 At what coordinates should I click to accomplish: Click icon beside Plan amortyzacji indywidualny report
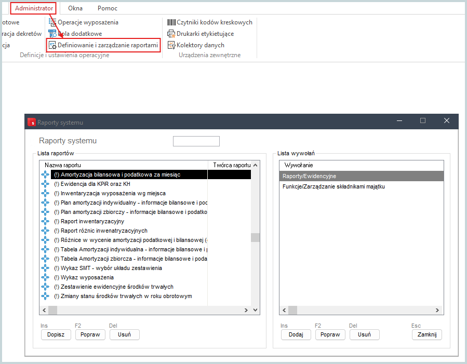[45, 203]
